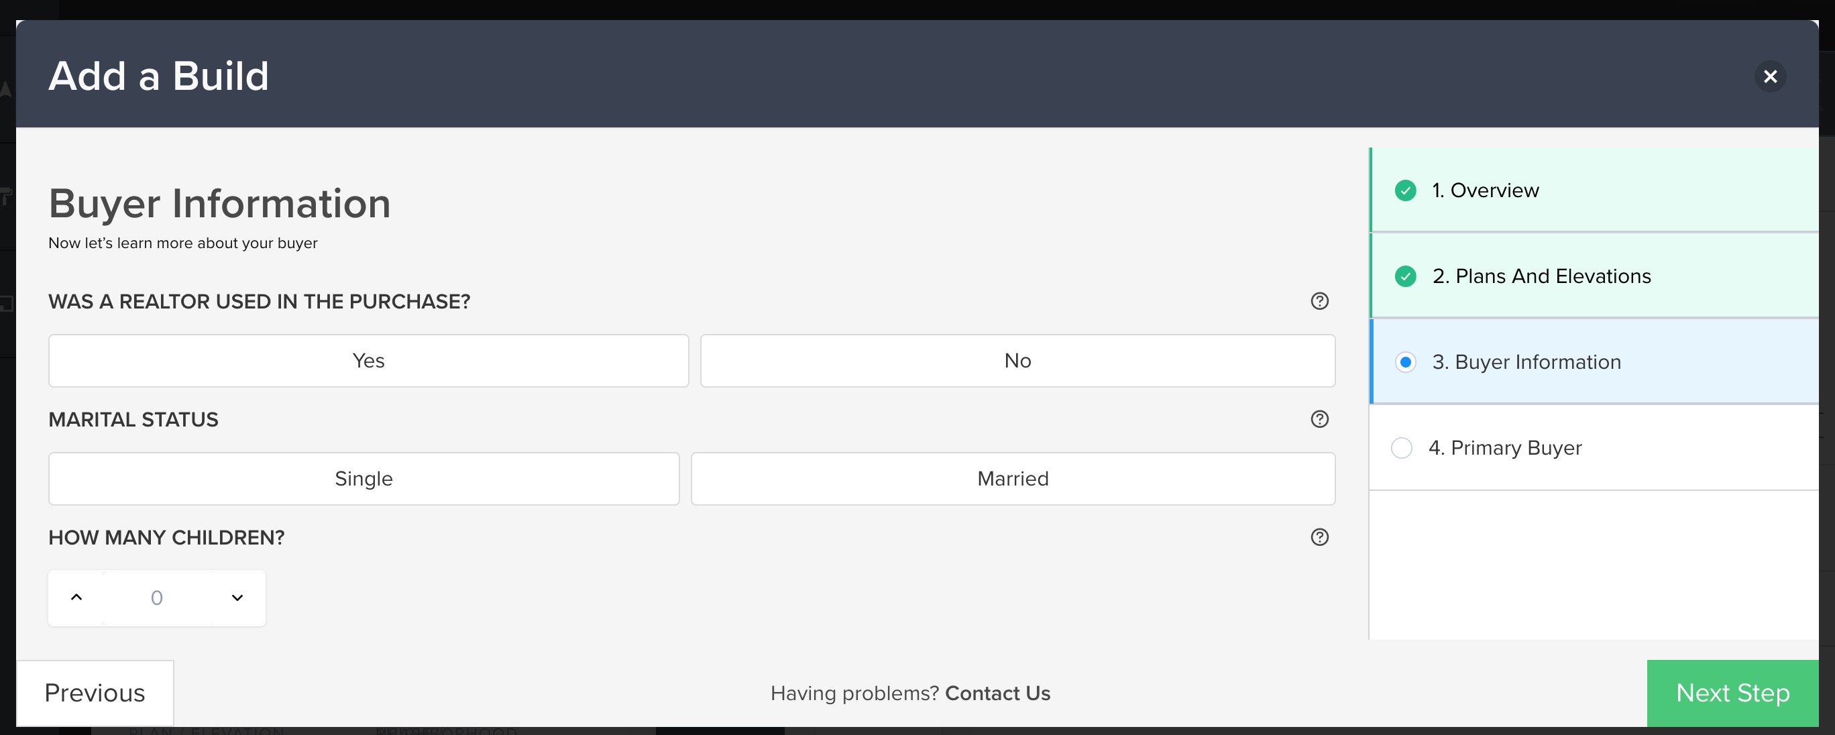1835x735 pixels.
Task: Increase children count with up chevron
Action: click(77, 598)
